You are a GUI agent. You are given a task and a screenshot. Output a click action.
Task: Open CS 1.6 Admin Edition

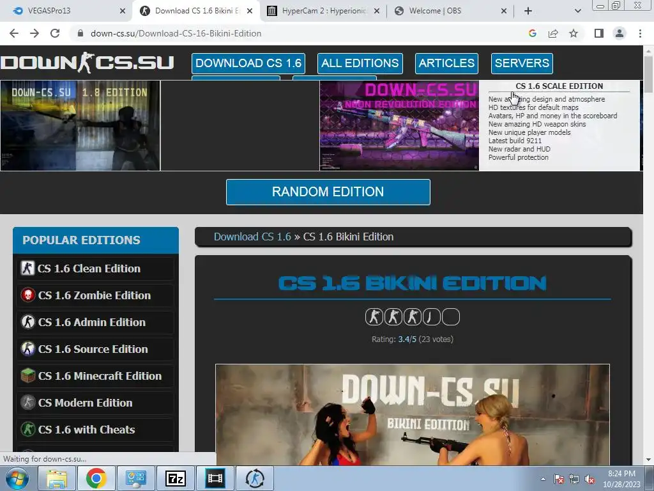(x=96, y=322)
